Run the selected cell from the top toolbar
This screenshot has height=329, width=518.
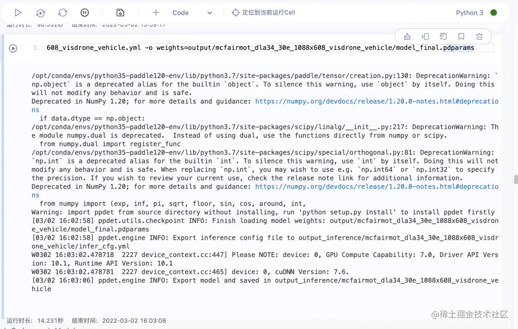point(18,12)
